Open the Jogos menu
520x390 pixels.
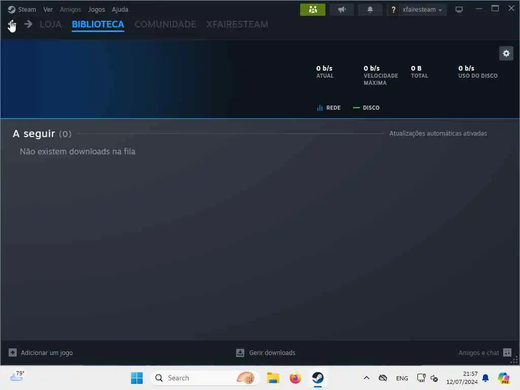[96, 9]
